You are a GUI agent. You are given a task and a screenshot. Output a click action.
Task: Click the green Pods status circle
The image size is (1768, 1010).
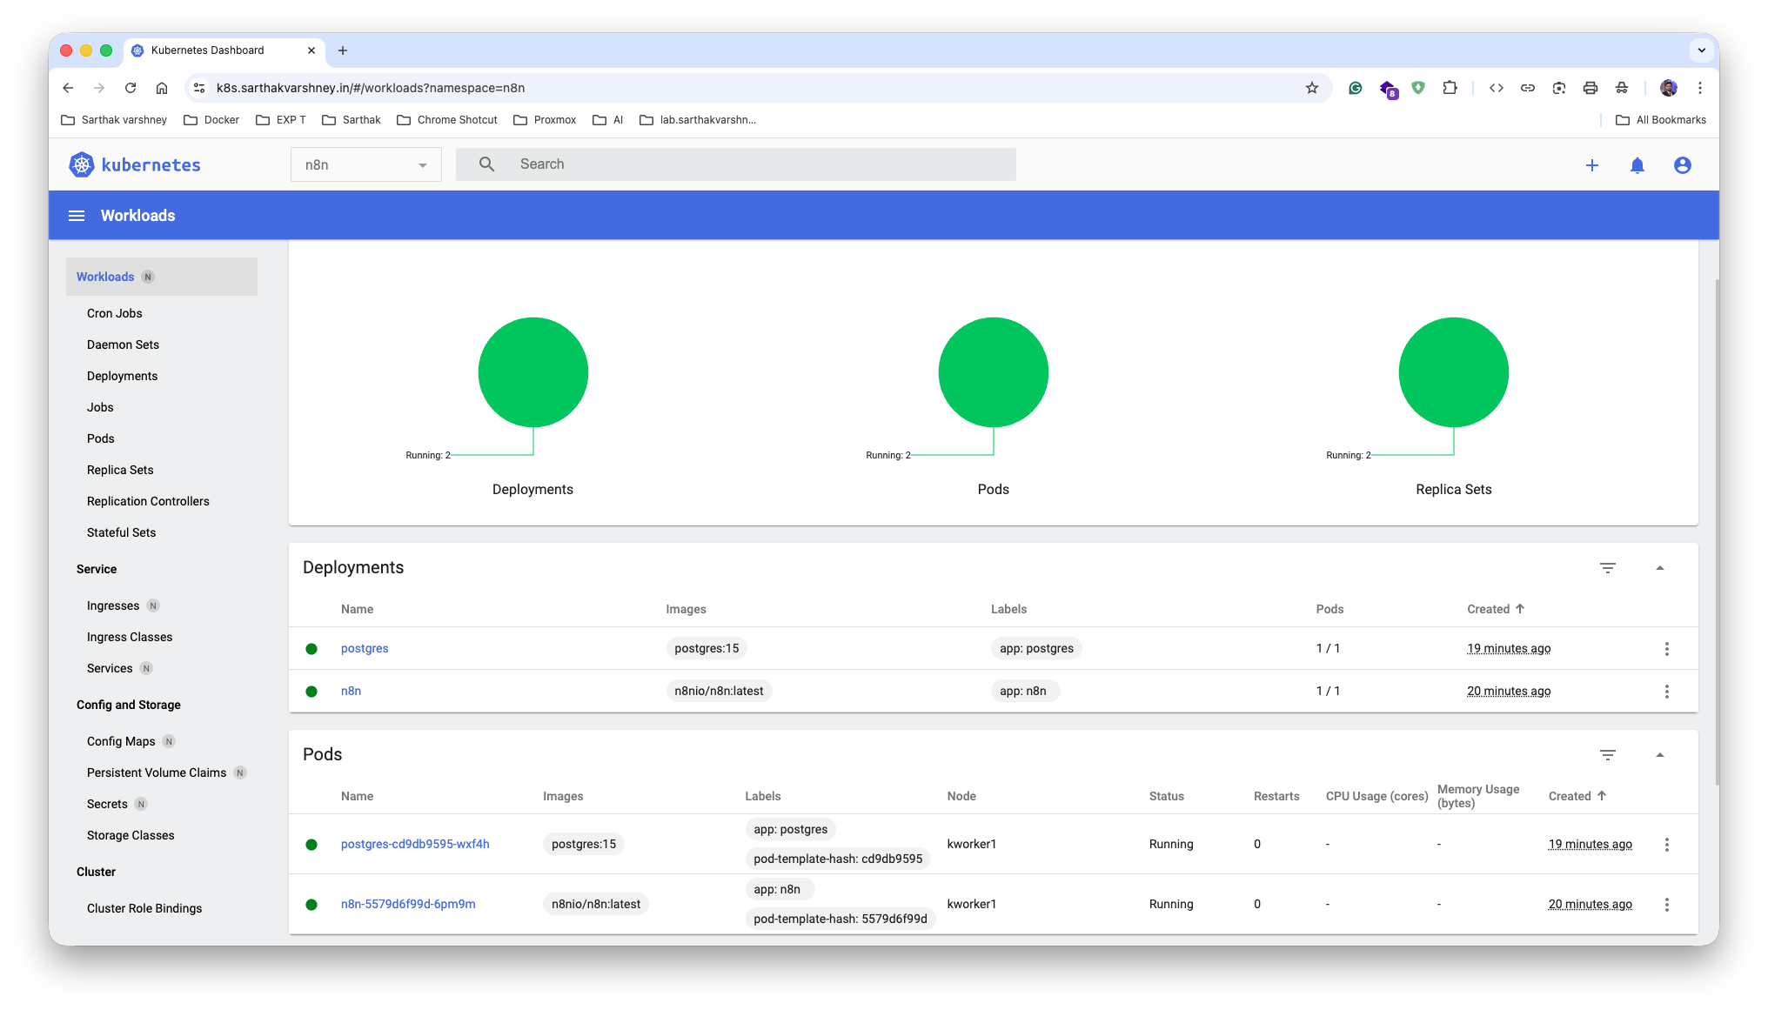tap(993, 372)
